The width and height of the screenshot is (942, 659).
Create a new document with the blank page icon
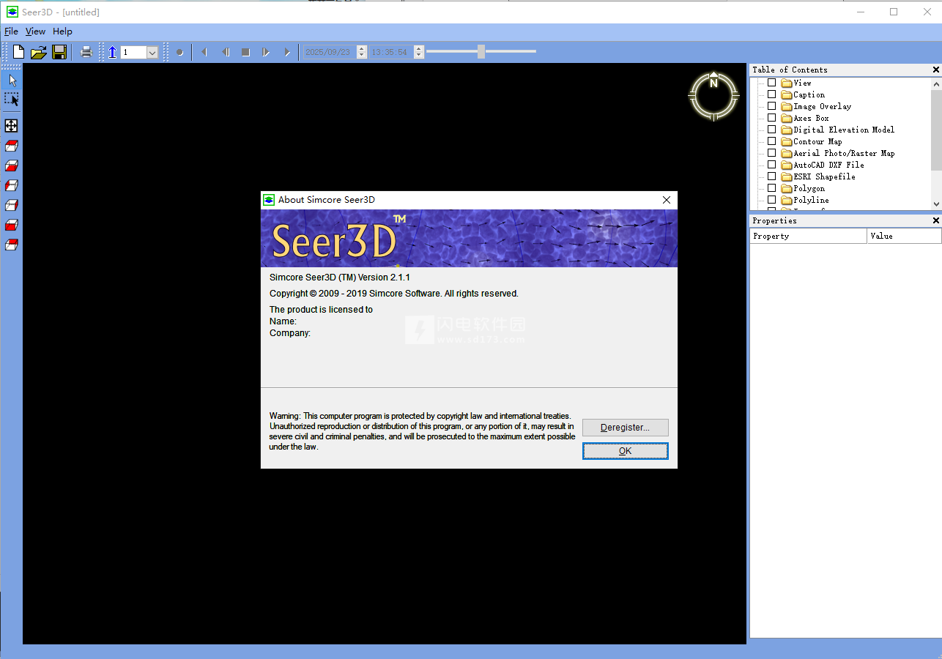point(18,52)
